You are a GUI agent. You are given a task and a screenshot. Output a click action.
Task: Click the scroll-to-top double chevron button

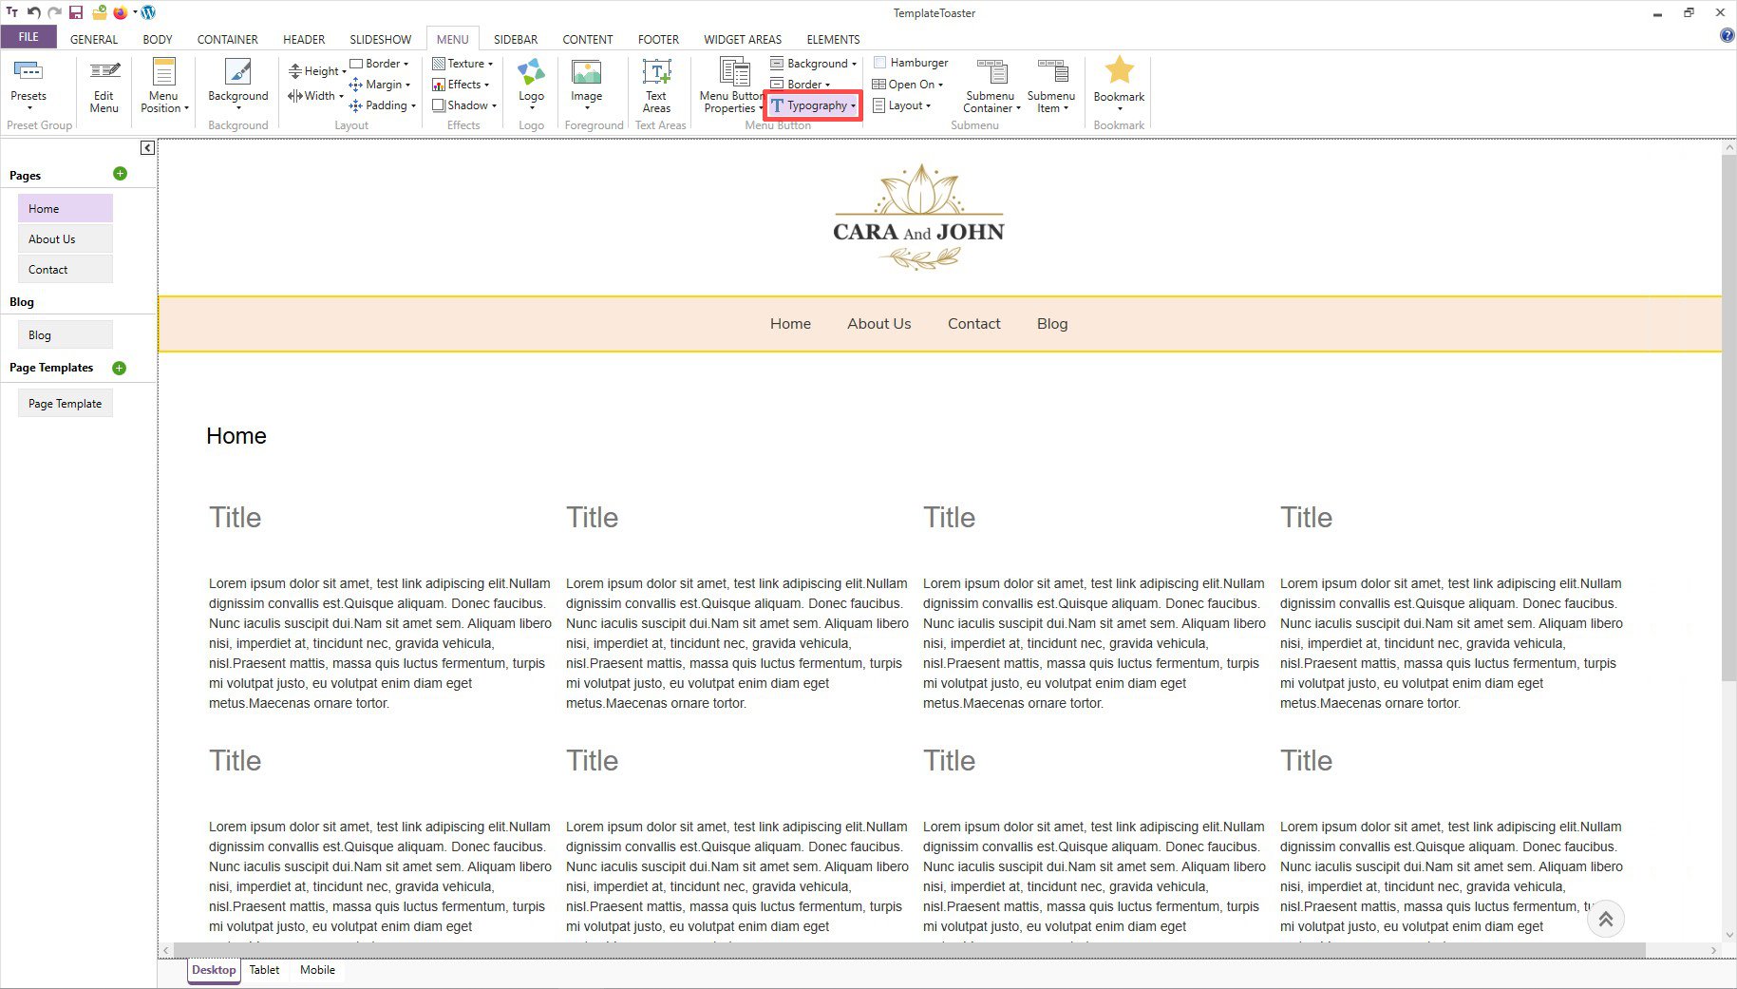tap(1605, 919)
